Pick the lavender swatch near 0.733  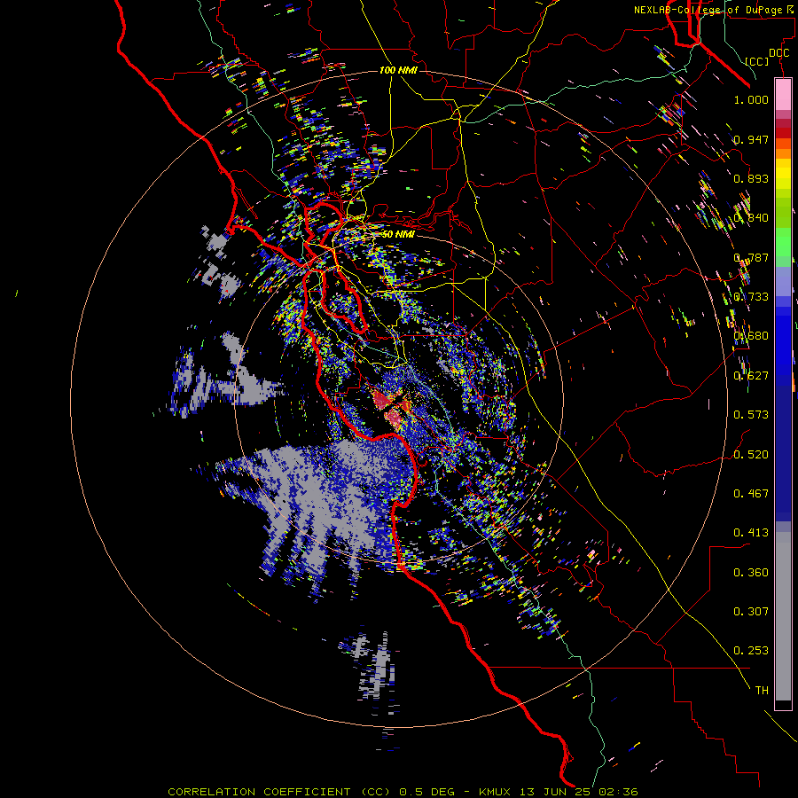pos(783,281)
